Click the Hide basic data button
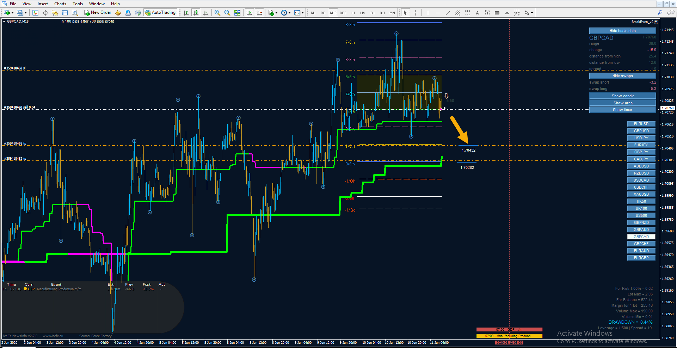 [622, 31]
